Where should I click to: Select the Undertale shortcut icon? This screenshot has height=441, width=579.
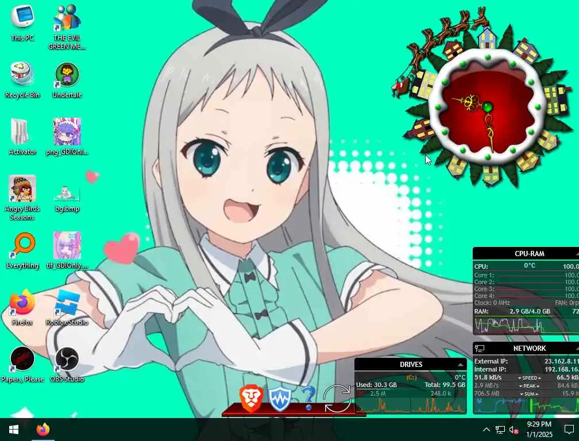67,80
